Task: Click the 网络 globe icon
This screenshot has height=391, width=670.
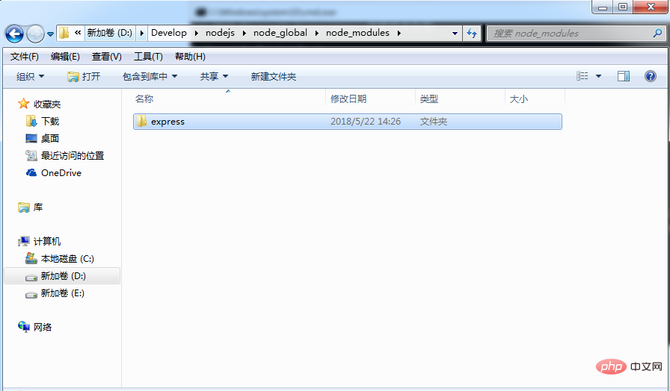Action: (x=24, y=327)
